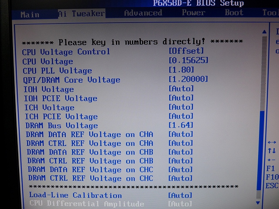Screen dimensions: 279x209
Task: Click the scrollbar up arrow
Action: coord(265,32)
